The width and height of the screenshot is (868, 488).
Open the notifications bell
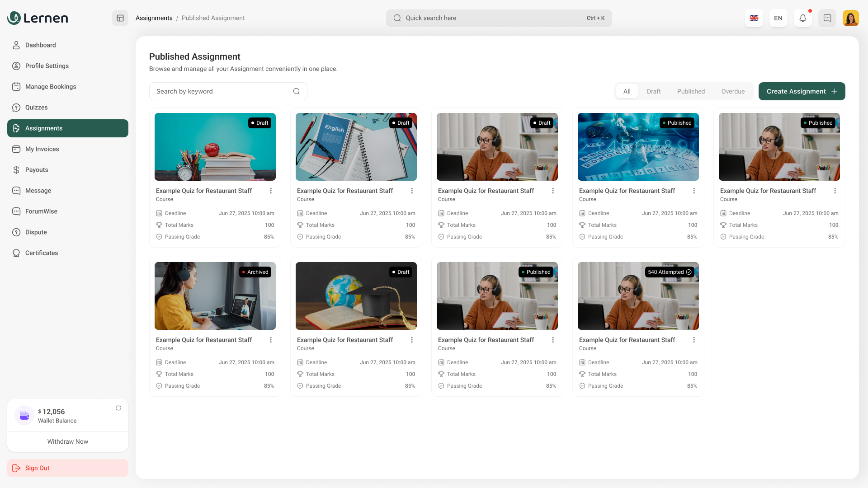click(803, 18)
